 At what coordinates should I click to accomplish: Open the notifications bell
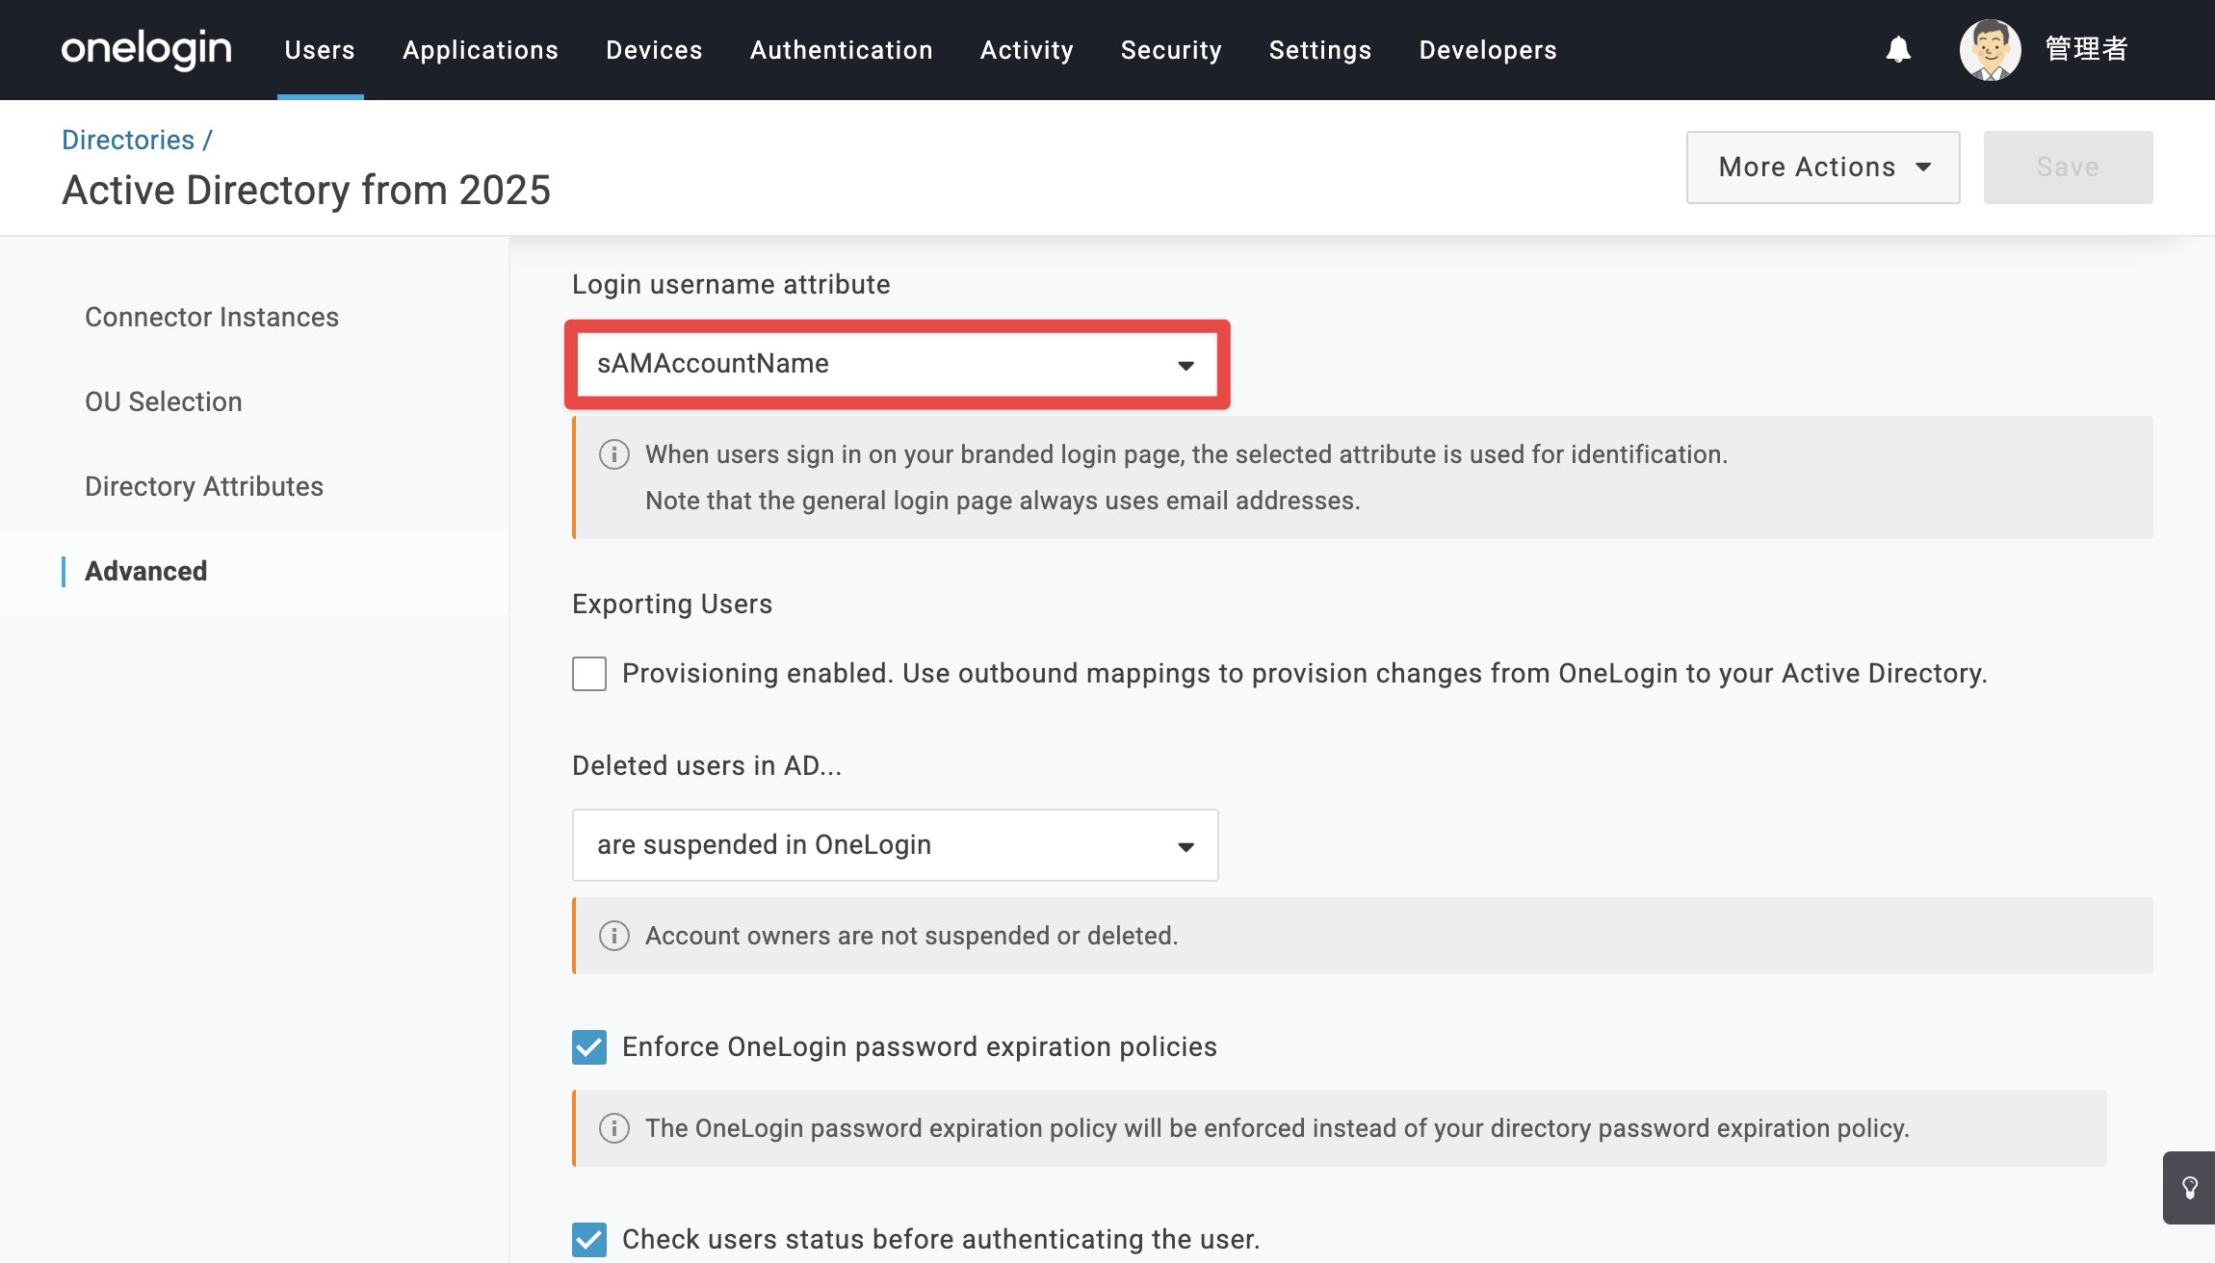pos(1898,49)
